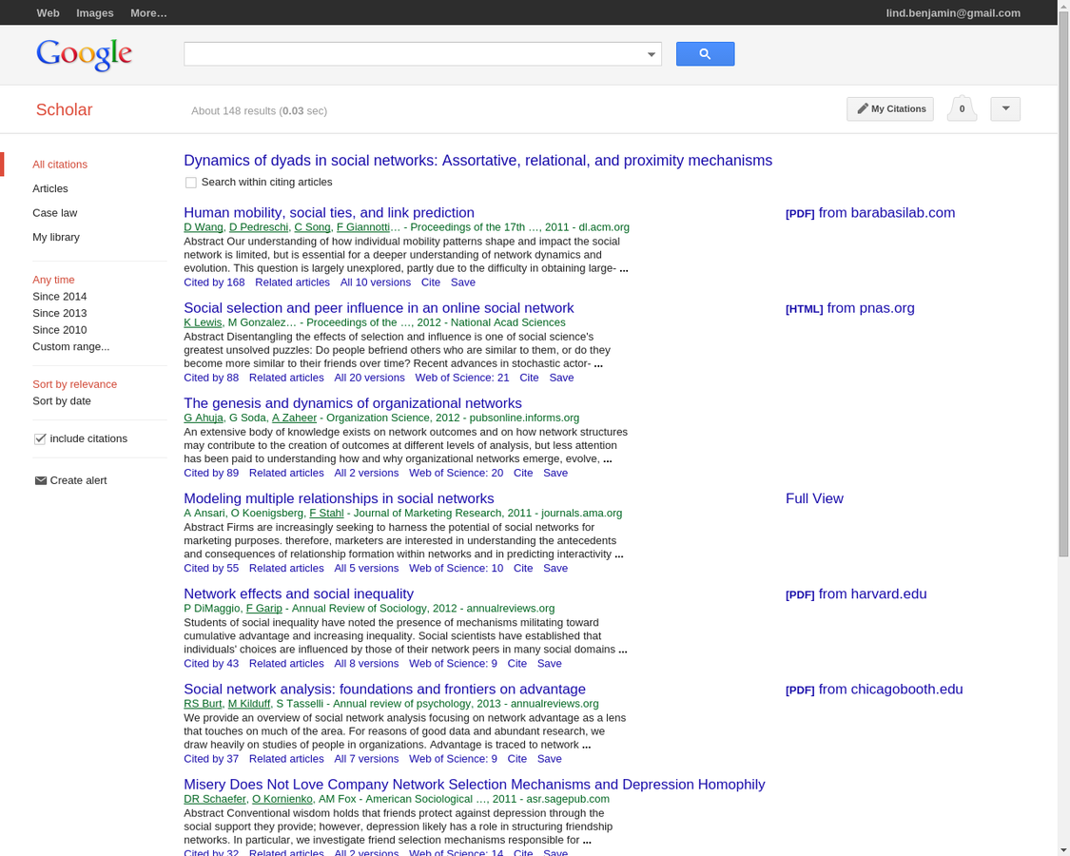
Task: Choose Sort by relevance
Action: [74, 384]
